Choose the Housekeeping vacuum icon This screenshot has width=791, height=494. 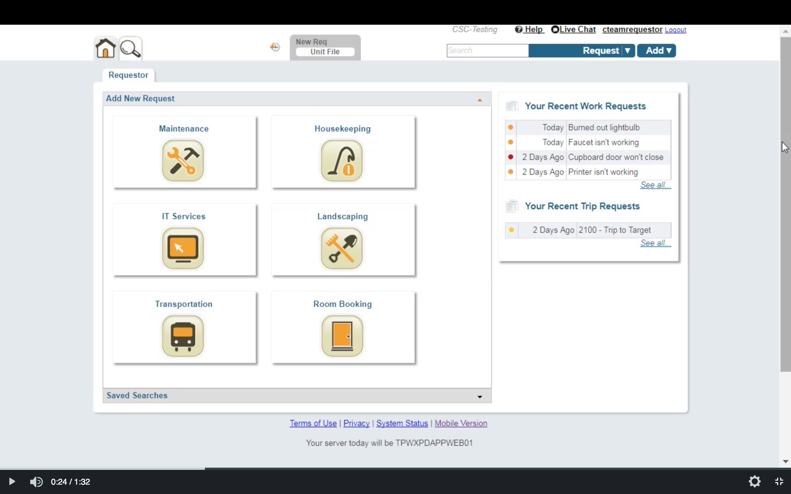pyautogui.click(x=342, y=161)
